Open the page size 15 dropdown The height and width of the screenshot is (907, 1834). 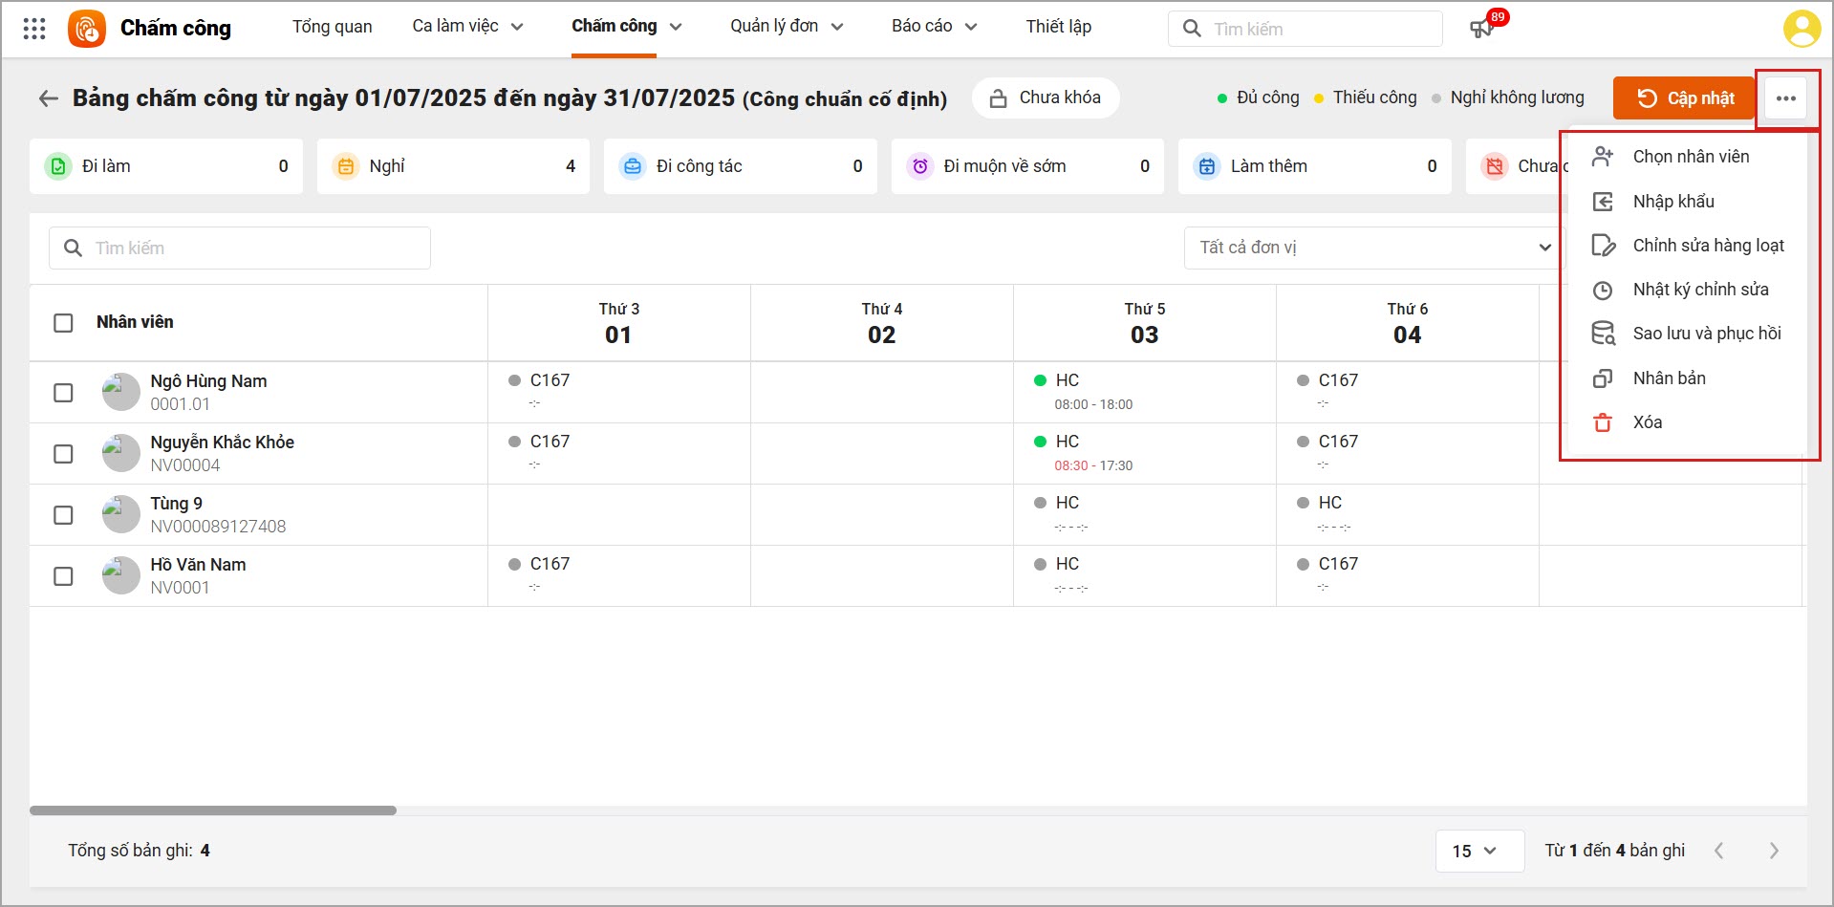pos(1478,851)
